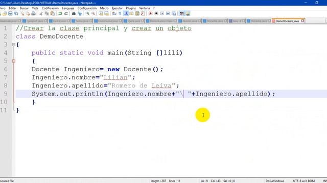Click the 'length : 287' status entry
This screenshot has height=183, width=327.
pyautogui.click(x=158, y=181)
